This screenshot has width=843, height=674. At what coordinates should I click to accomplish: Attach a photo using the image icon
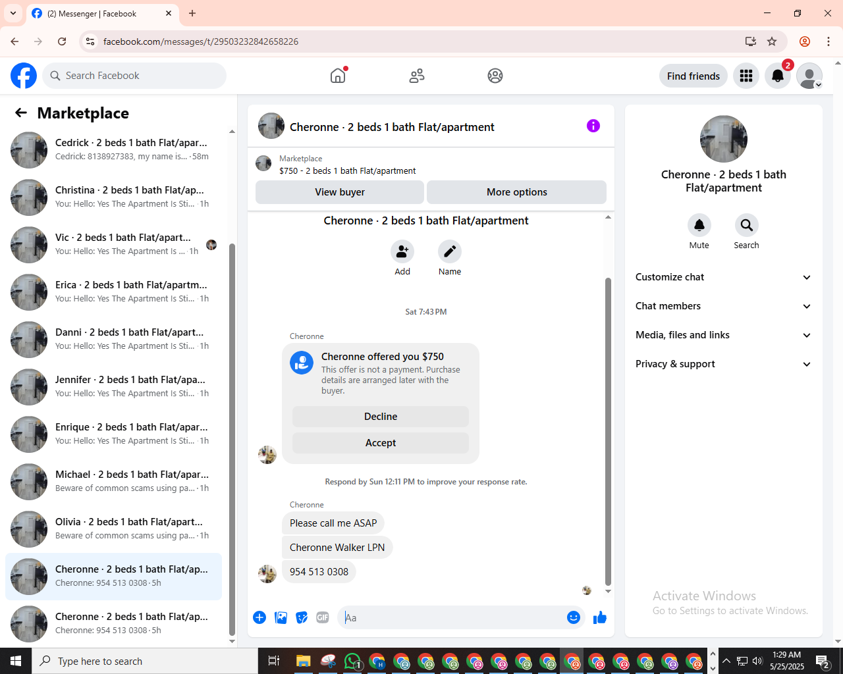[281, 617]
